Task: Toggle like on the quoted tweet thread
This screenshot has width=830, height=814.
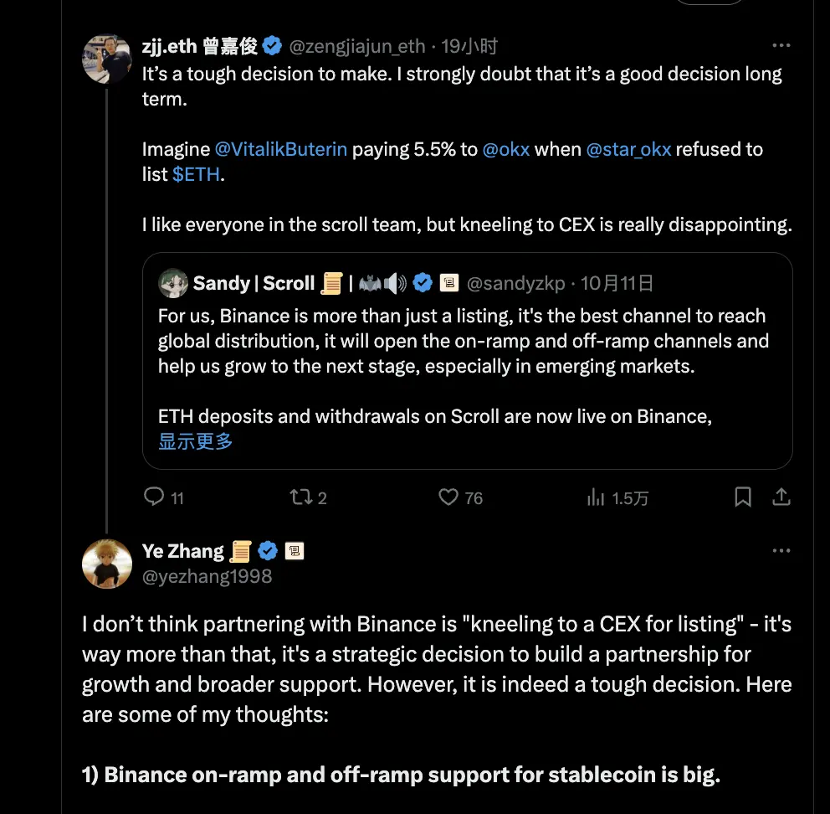Action: point(448,497)
